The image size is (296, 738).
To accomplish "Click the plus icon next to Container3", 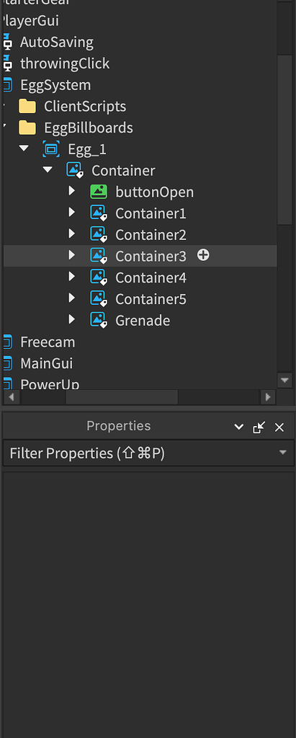I will 203,255.
